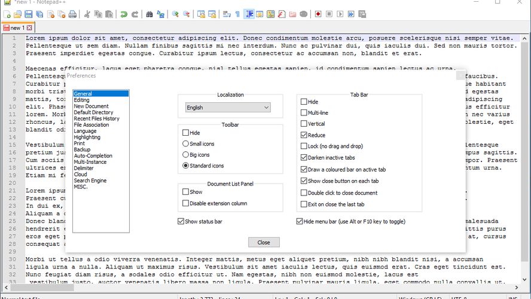Close current document using toolbar icon
The height and width of the screenshot is (299, 531).
[51, 14]
